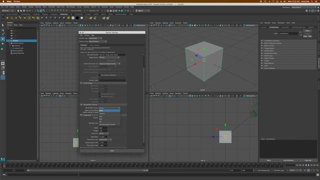Activate the Scale tool in toolbox
This screenshot has width=320, height=180.
pos(2,48)
